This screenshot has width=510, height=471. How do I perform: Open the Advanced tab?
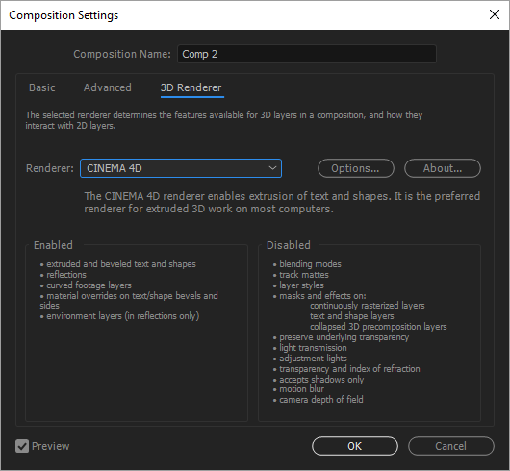(x=108, y=87)
